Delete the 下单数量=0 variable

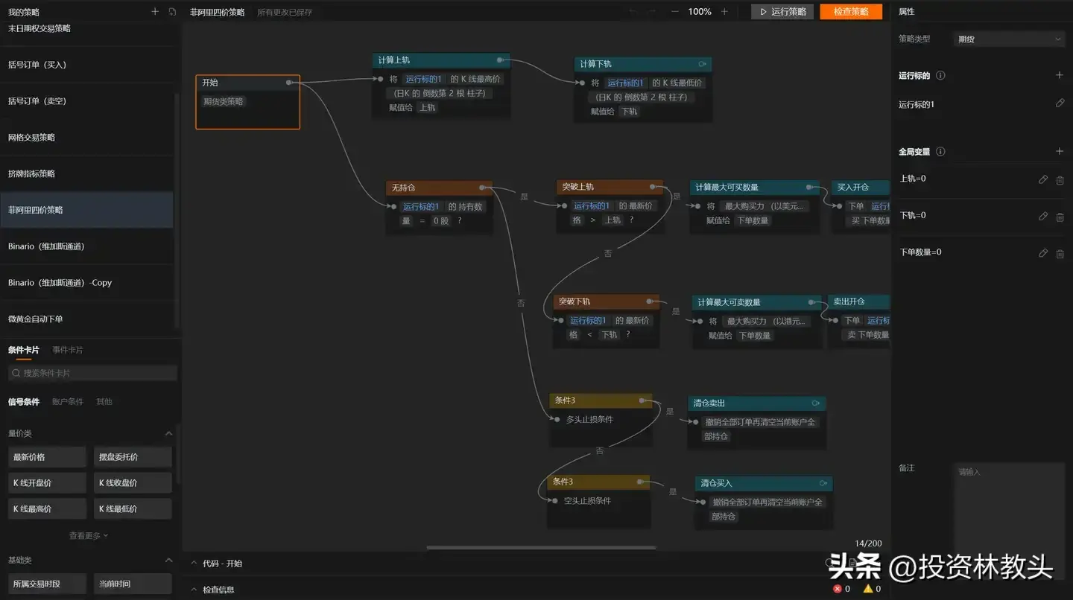(x=1060, y=254)
